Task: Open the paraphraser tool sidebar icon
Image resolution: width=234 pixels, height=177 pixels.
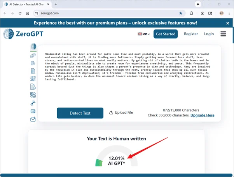Action: coord(33,79)
